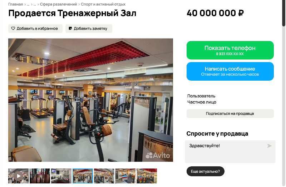Screen dimensions: 286x187
Task: Open the fifth gallery thumbnail
Action: point(104,176)
